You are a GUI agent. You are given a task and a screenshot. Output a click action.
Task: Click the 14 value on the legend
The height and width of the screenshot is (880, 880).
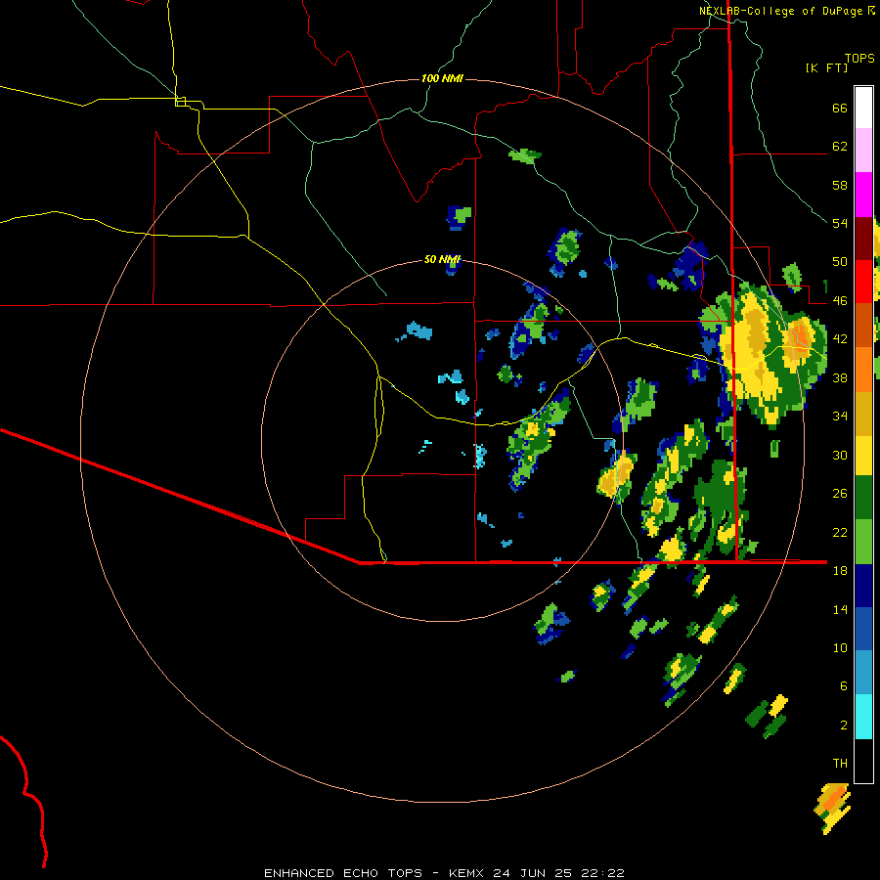tap(840, 609)
